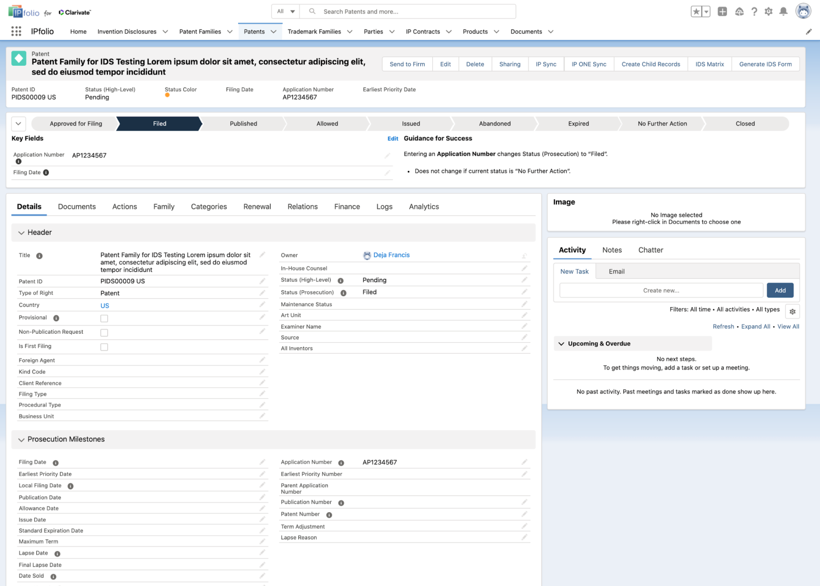The height and width of the screenshot is (586, 820).
Task: Select the Published stage in status path
Action: [244, 124]
